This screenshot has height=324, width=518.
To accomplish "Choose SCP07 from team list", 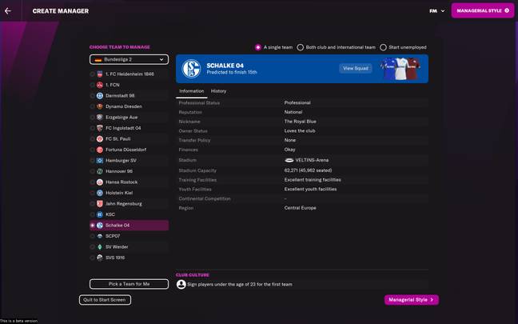I will coord(129,236).
